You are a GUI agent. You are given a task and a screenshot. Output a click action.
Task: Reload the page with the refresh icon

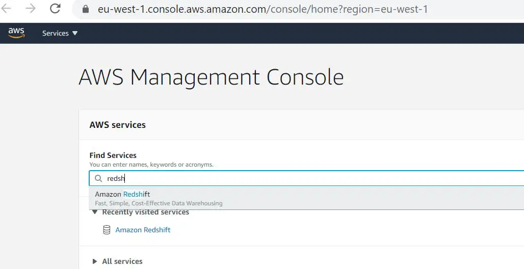(55, 9)
